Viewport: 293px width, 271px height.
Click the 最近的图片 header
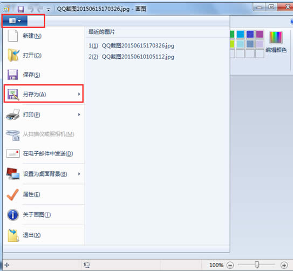pyautogui.click(x=101, y=32)
